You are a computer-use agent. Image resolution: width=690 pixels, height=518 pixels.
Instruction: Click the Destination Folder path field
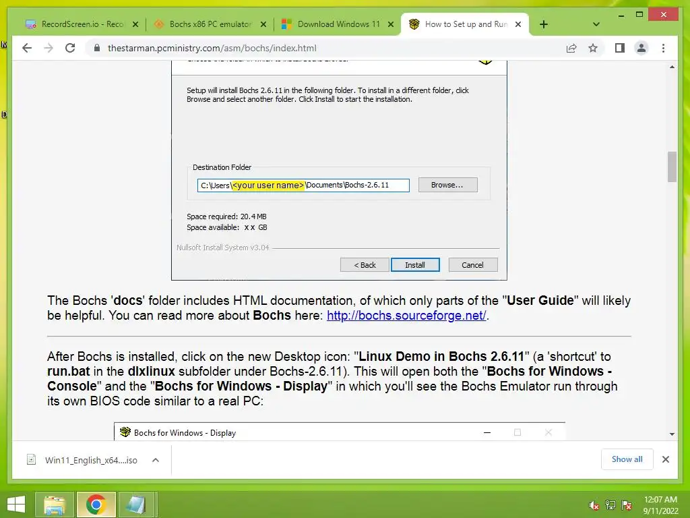point(303,185)
